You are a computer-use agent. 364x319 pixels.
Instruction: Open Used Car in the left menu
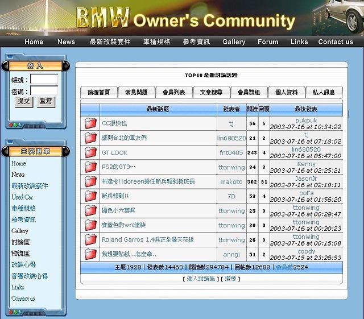pos(22,197)
